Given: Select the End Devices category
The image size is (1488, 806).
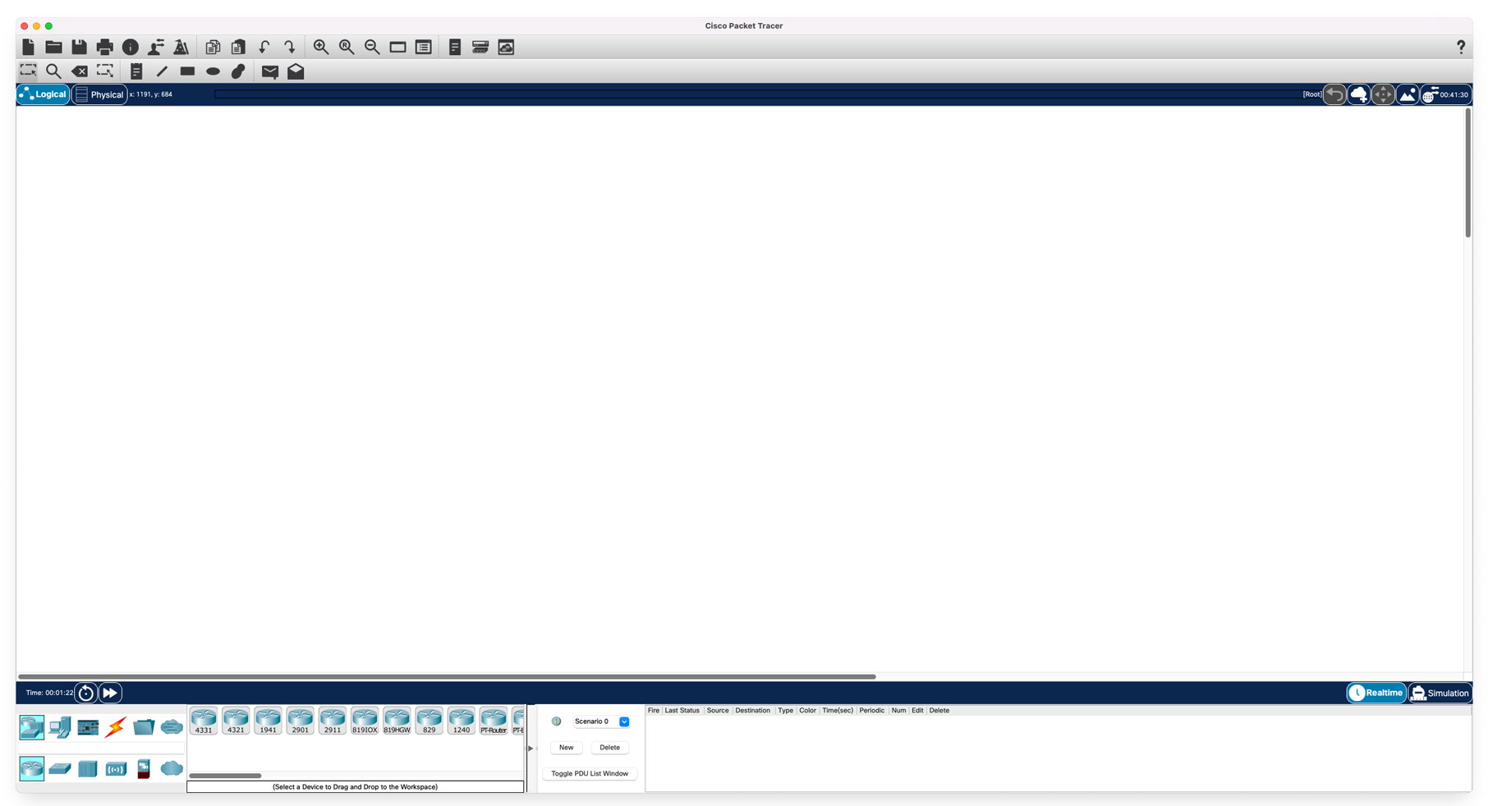Looking at the screenshot, I should click(60, 727).
